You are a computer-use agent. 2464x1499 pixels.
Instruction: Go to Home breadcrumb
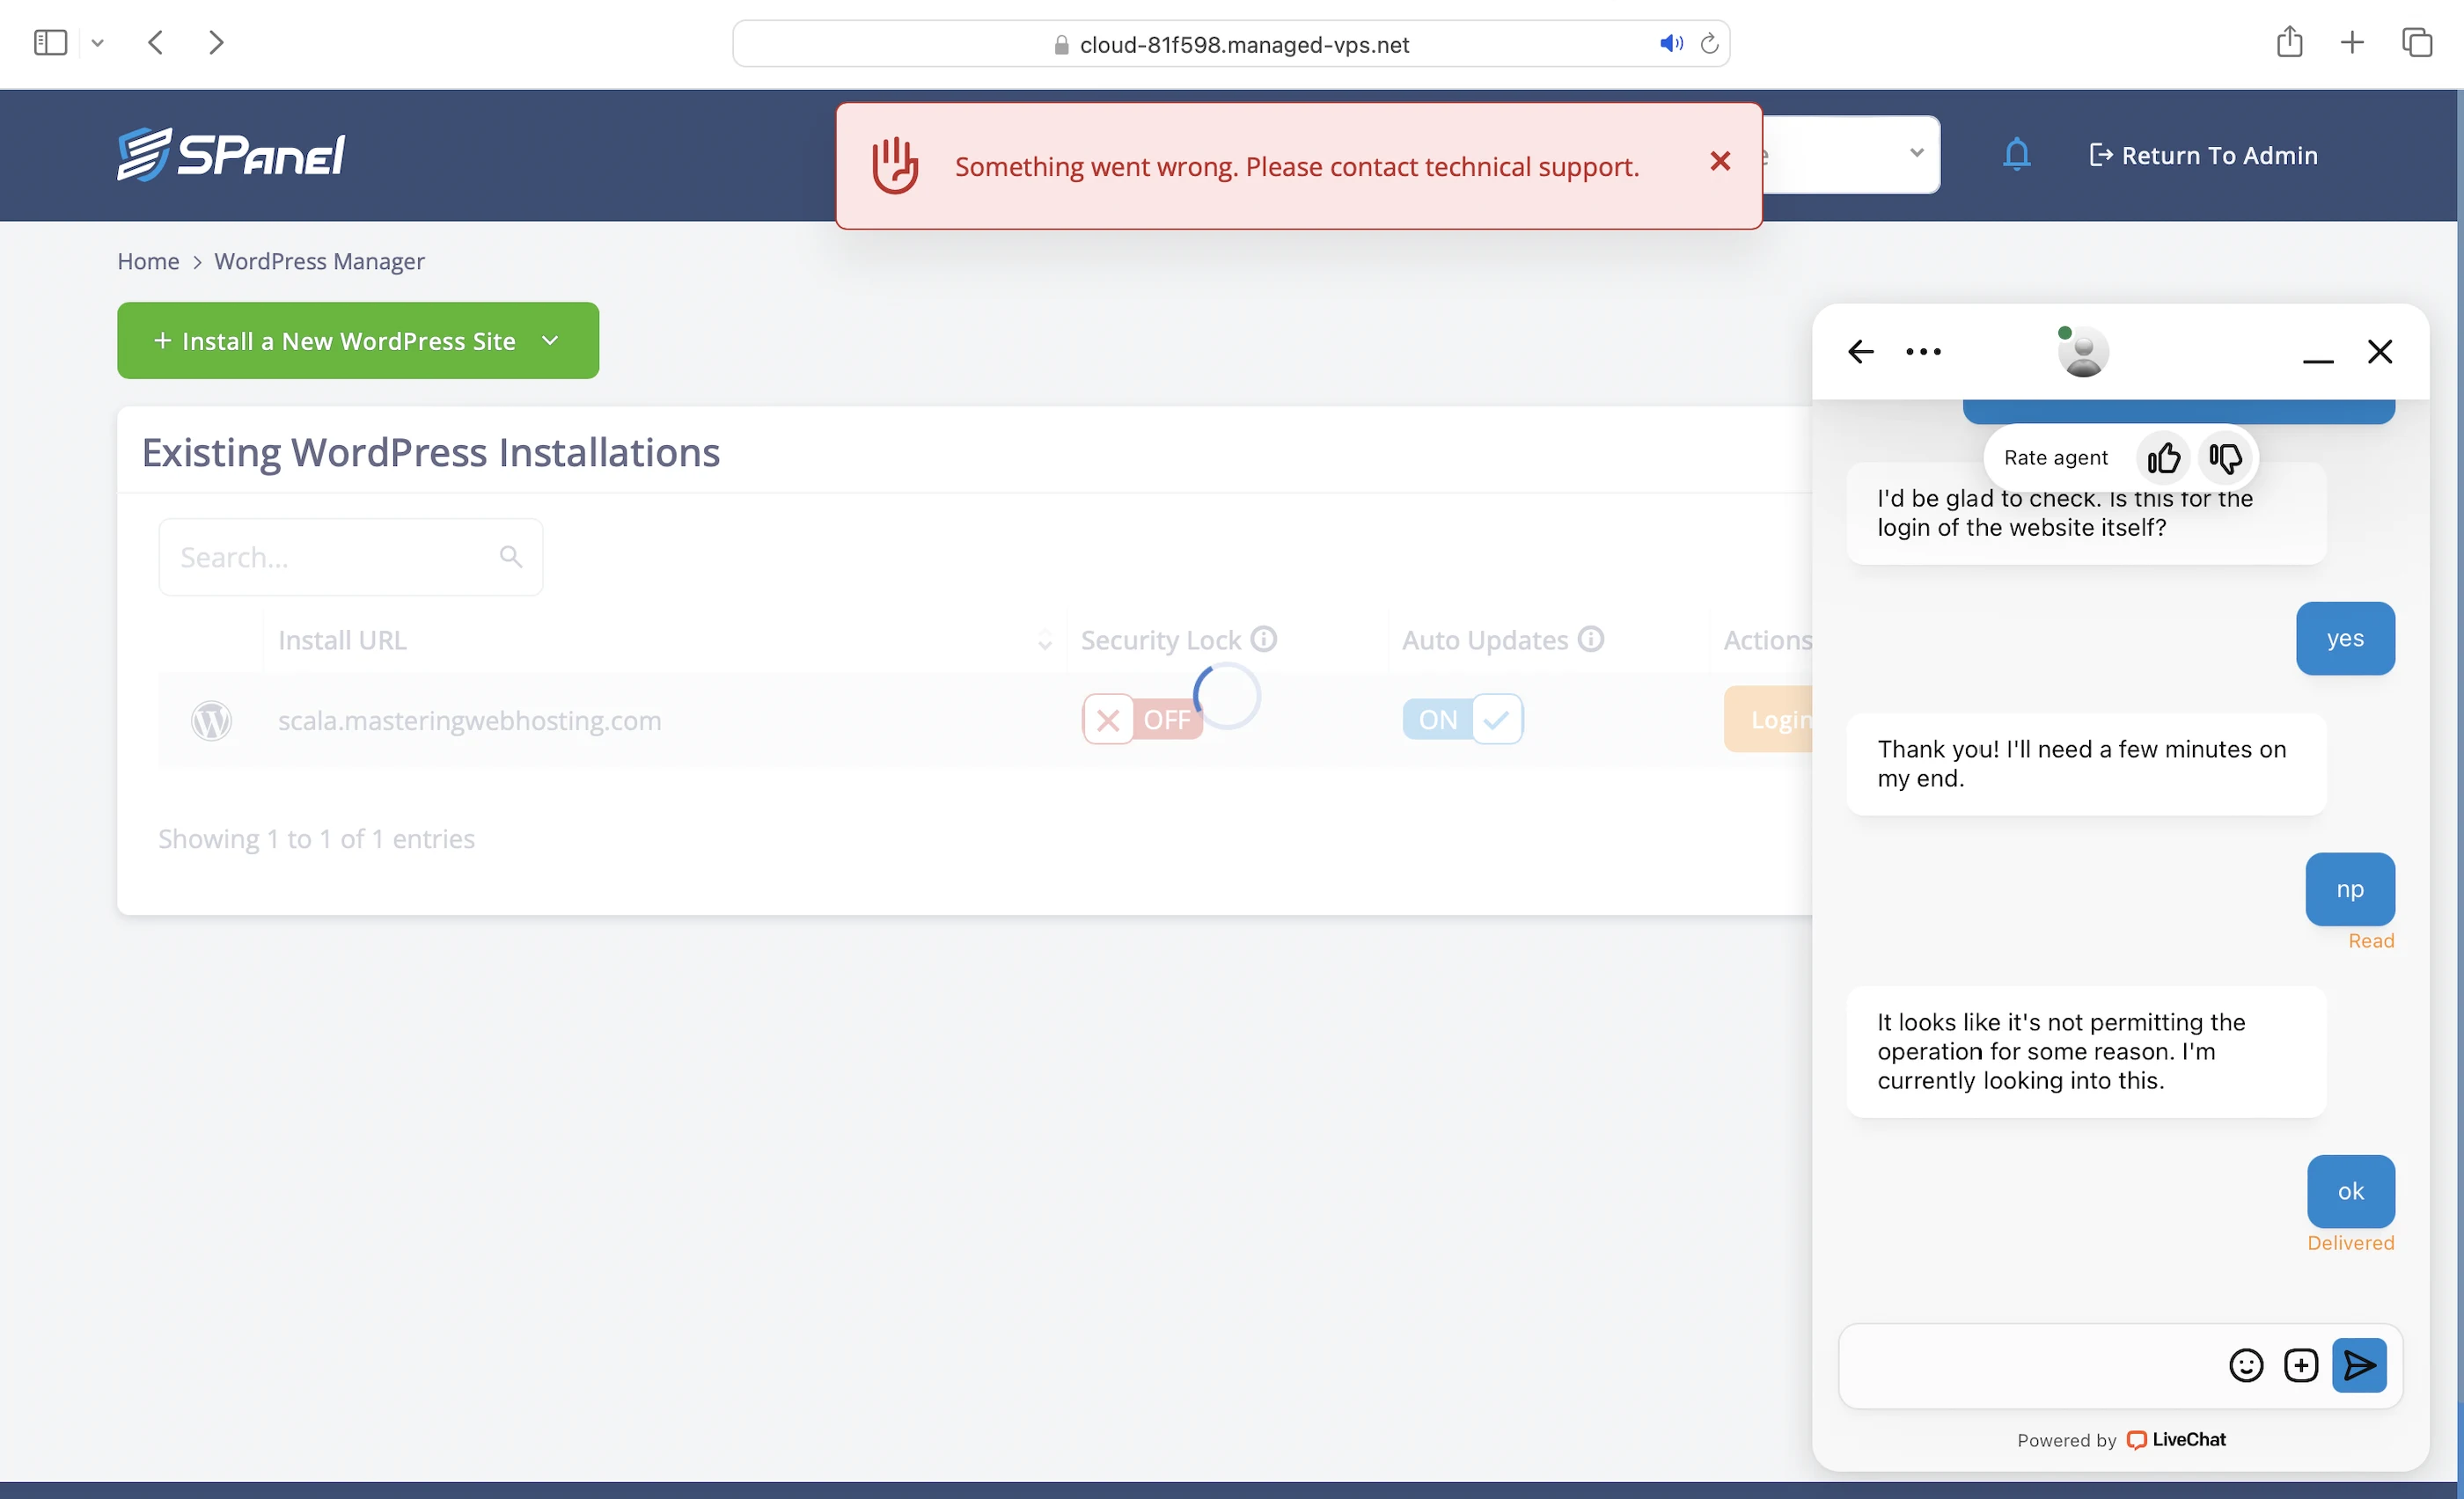tap(148, 262)
